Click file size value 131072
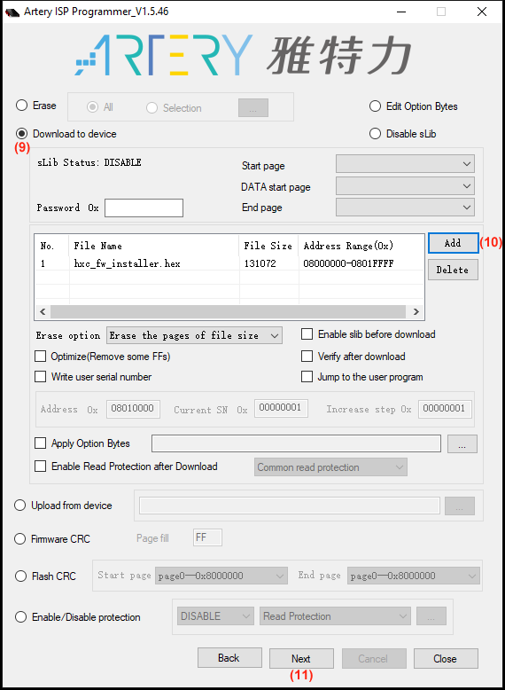The image size is (505, 690). 260,263
